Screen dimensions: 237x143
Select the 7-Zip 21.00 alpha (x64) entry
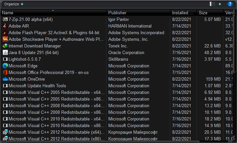(31, 19)
